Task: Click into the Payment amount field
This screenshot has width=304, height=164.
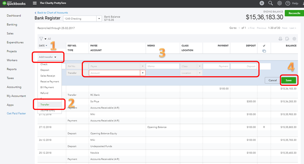Action: [216, 66]
